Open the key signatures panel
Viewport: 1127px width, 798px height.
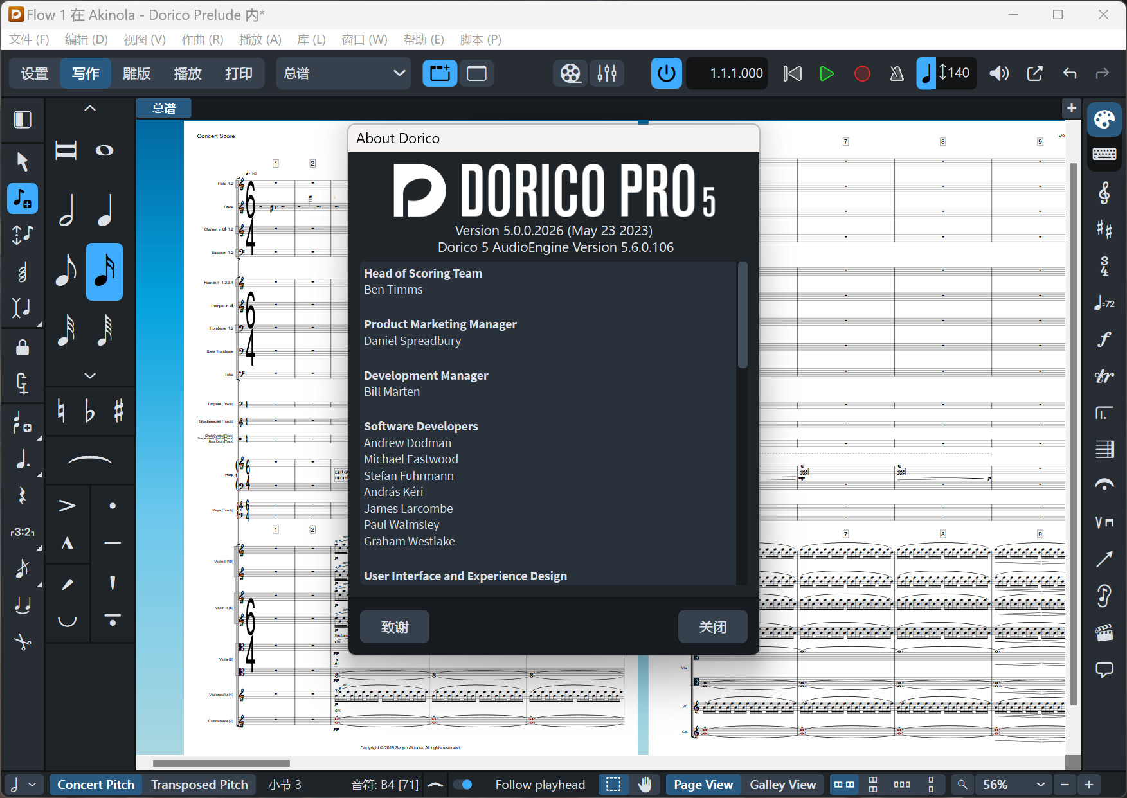coord(1104,229)
